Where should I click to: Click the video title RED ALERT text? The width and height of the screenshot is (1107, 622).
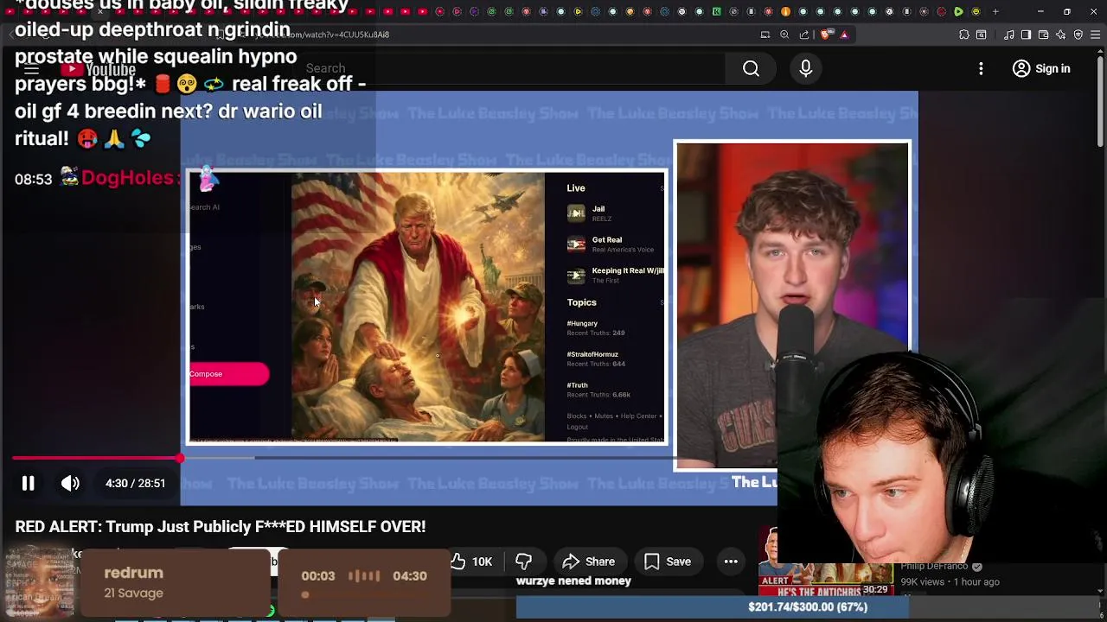pos(221,526)
